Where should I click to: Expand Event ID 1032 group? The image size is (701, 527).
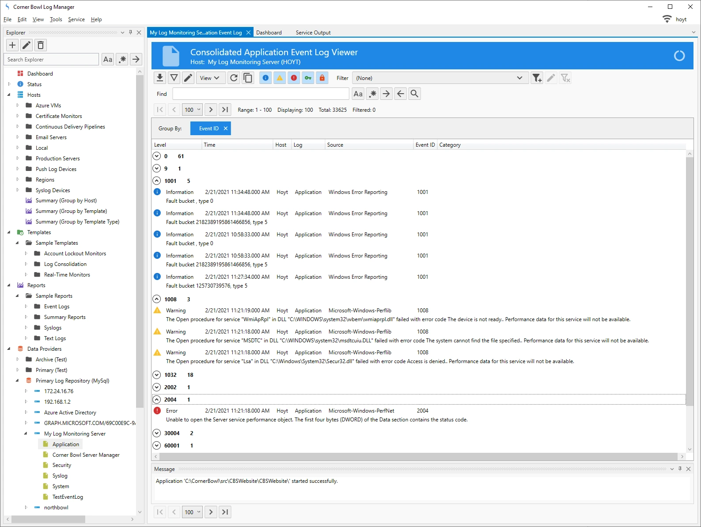point(156,375)
